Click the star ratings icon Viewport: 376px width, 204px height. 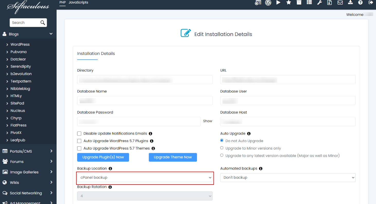pos(289,3)
